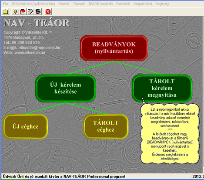Image resolution: width=204 pixels, height=180 pixels.
Task: Click the ÚJ kérelem készítése button
Action: pos(66,88)
